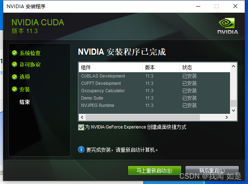Click the 许可协议 step label
Viewport: 248px width, 184px height.
point(30,64)
